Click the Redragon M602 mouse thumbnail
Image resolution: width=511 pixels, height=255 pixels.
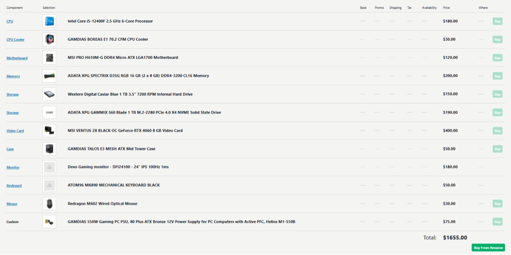pos(49,203)
